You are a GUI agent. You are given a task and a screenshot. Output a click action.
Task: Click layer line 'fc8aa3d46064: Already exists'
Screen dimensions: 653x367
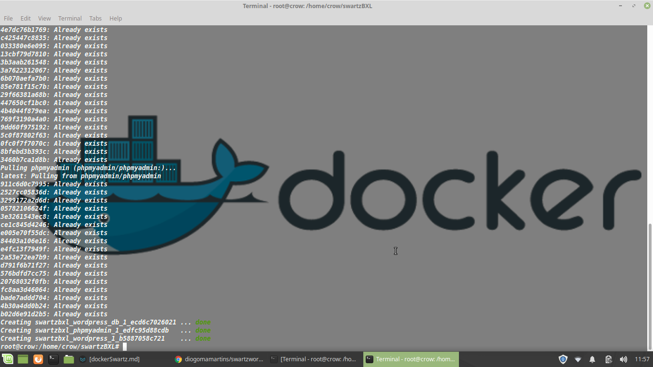click(x=54, y=290)
